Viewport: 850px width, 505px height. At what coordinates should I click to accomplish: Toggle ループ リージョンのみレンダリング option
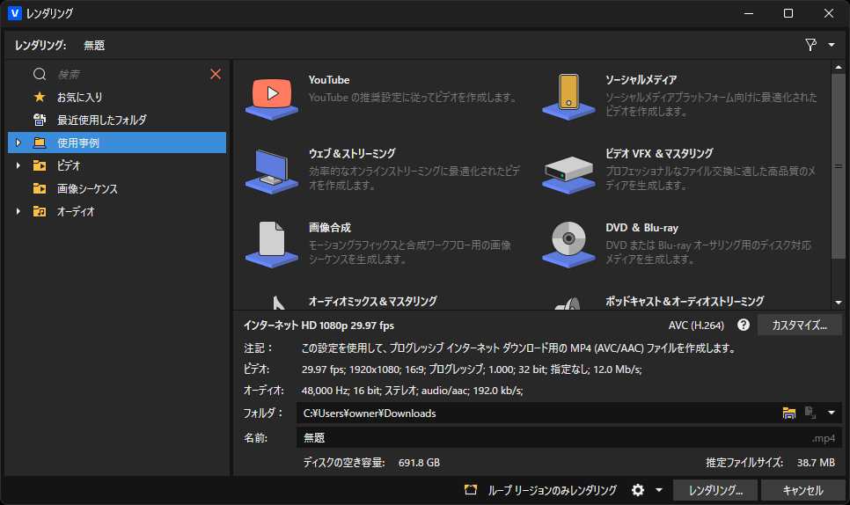tap(470, 490)
